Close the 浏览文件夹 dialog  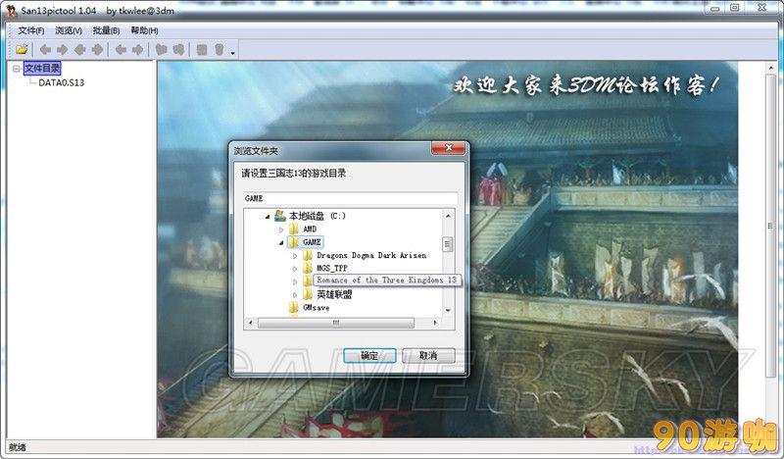click(449, 148)
